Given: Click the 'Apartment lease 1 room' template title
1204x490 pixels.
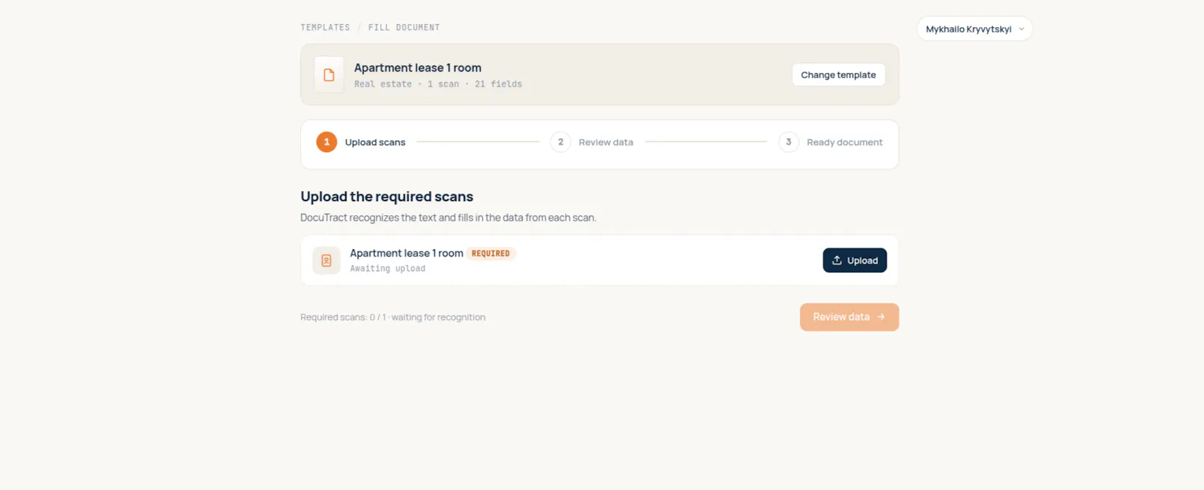Looking at the screenshot, I should pyautogui.click(x=418, y=68).
